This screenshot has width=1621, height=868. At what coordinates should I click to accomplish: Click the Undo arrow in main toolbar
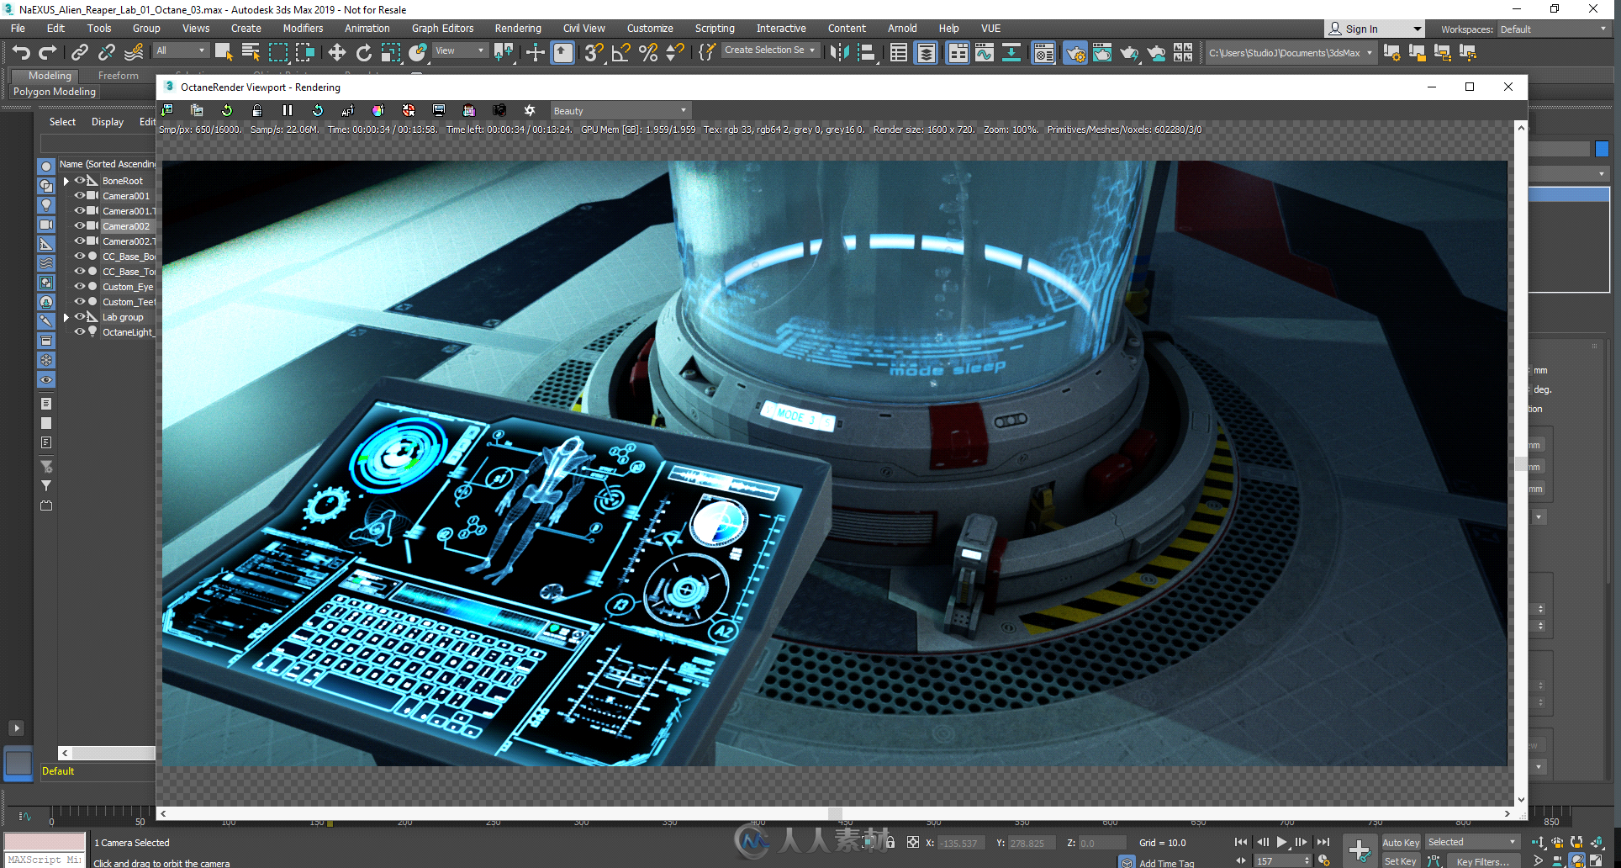tap(21, 53)
